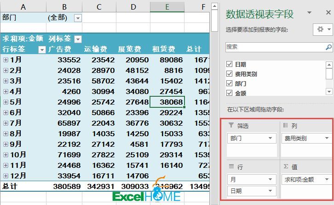
Task: Select column A header
Action: (x=23, y=7)
